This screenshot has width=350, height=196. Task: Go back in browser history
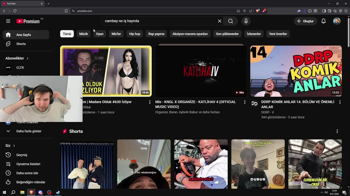point(4,11)
